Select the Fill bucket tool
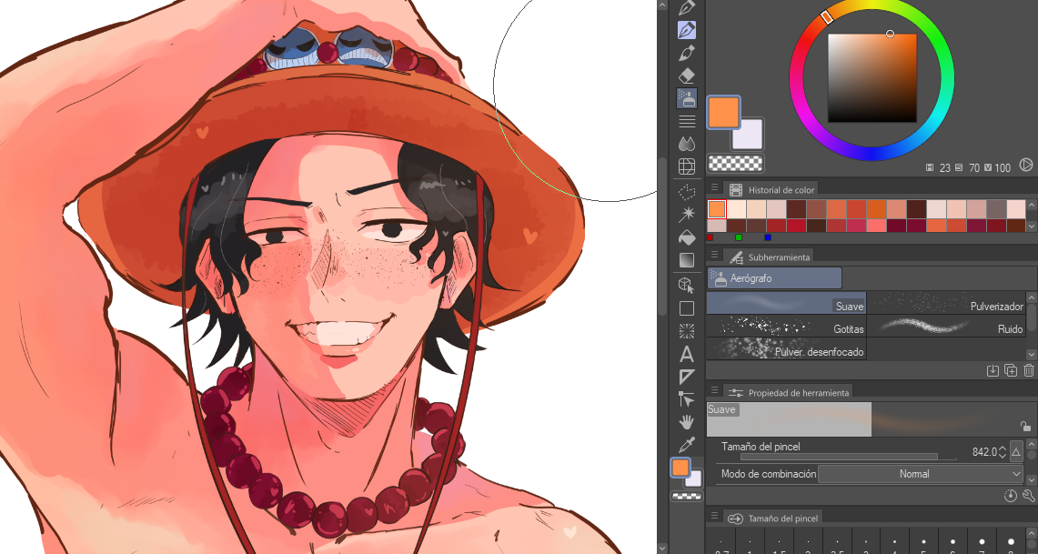 [x=687, y=237]
